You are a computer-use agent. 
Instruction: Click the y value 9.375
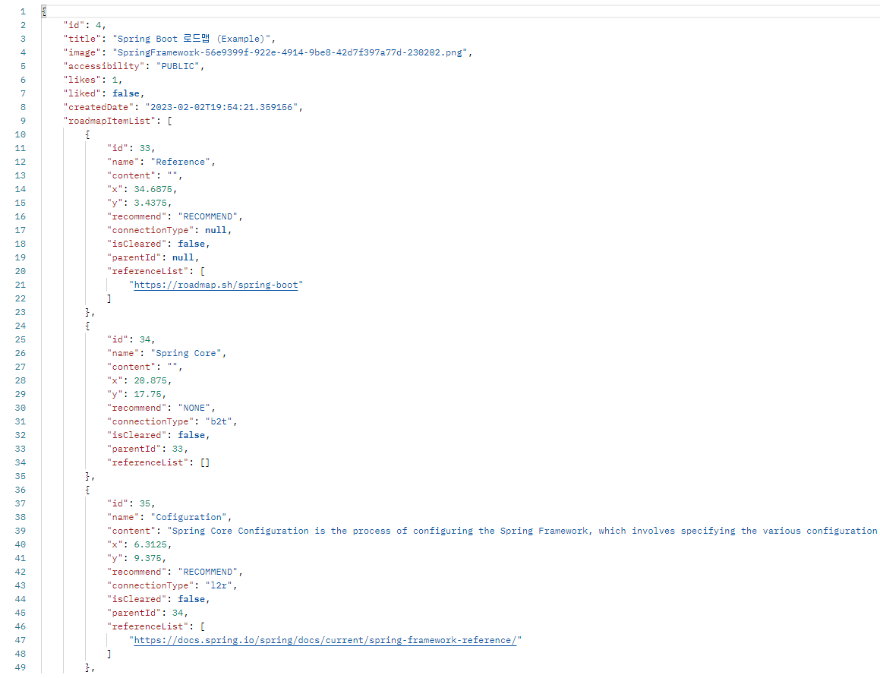click(147, 558)
